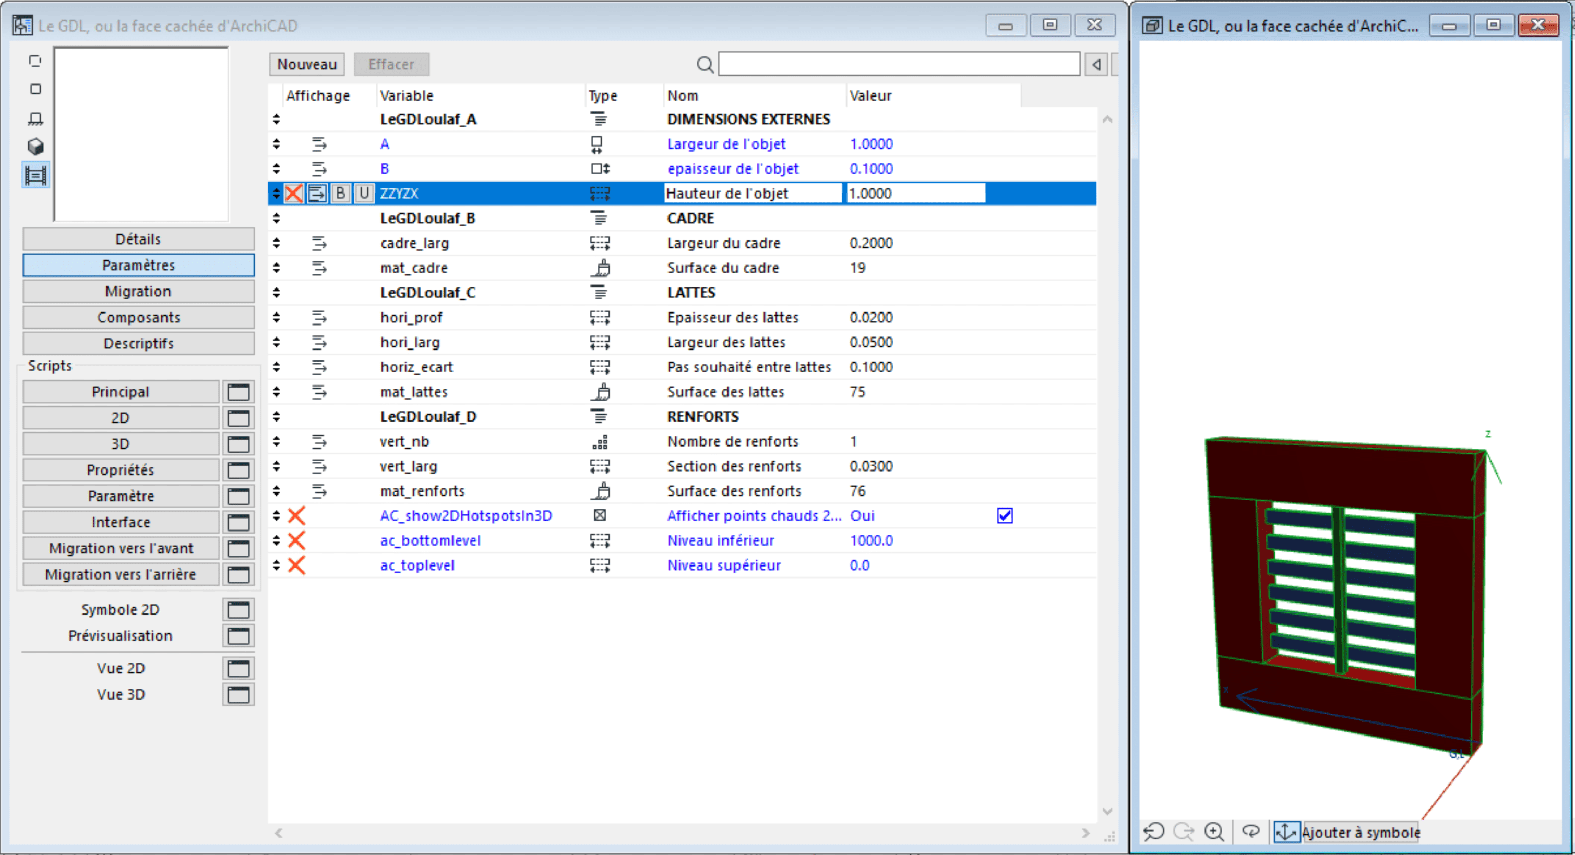Open the Principal script in a separate window

pyautogui.click(x=238, y=392)
